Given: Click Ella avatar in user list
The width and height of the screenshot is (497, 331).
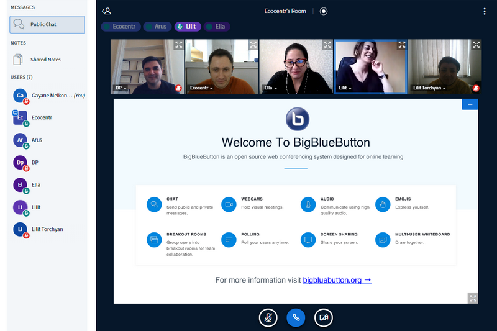Looking at the screenshot, I should 20,184.
